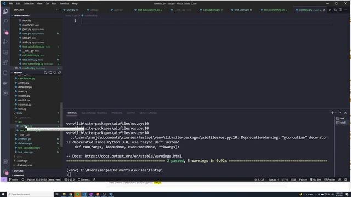Close the active conftest.py editor tab

click(324, 10)
